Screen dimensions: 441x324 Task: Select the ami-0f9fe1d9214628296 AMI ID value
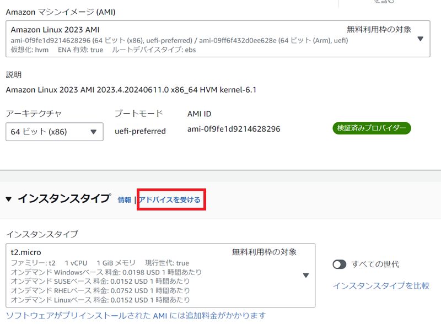(x=234, y=129)
